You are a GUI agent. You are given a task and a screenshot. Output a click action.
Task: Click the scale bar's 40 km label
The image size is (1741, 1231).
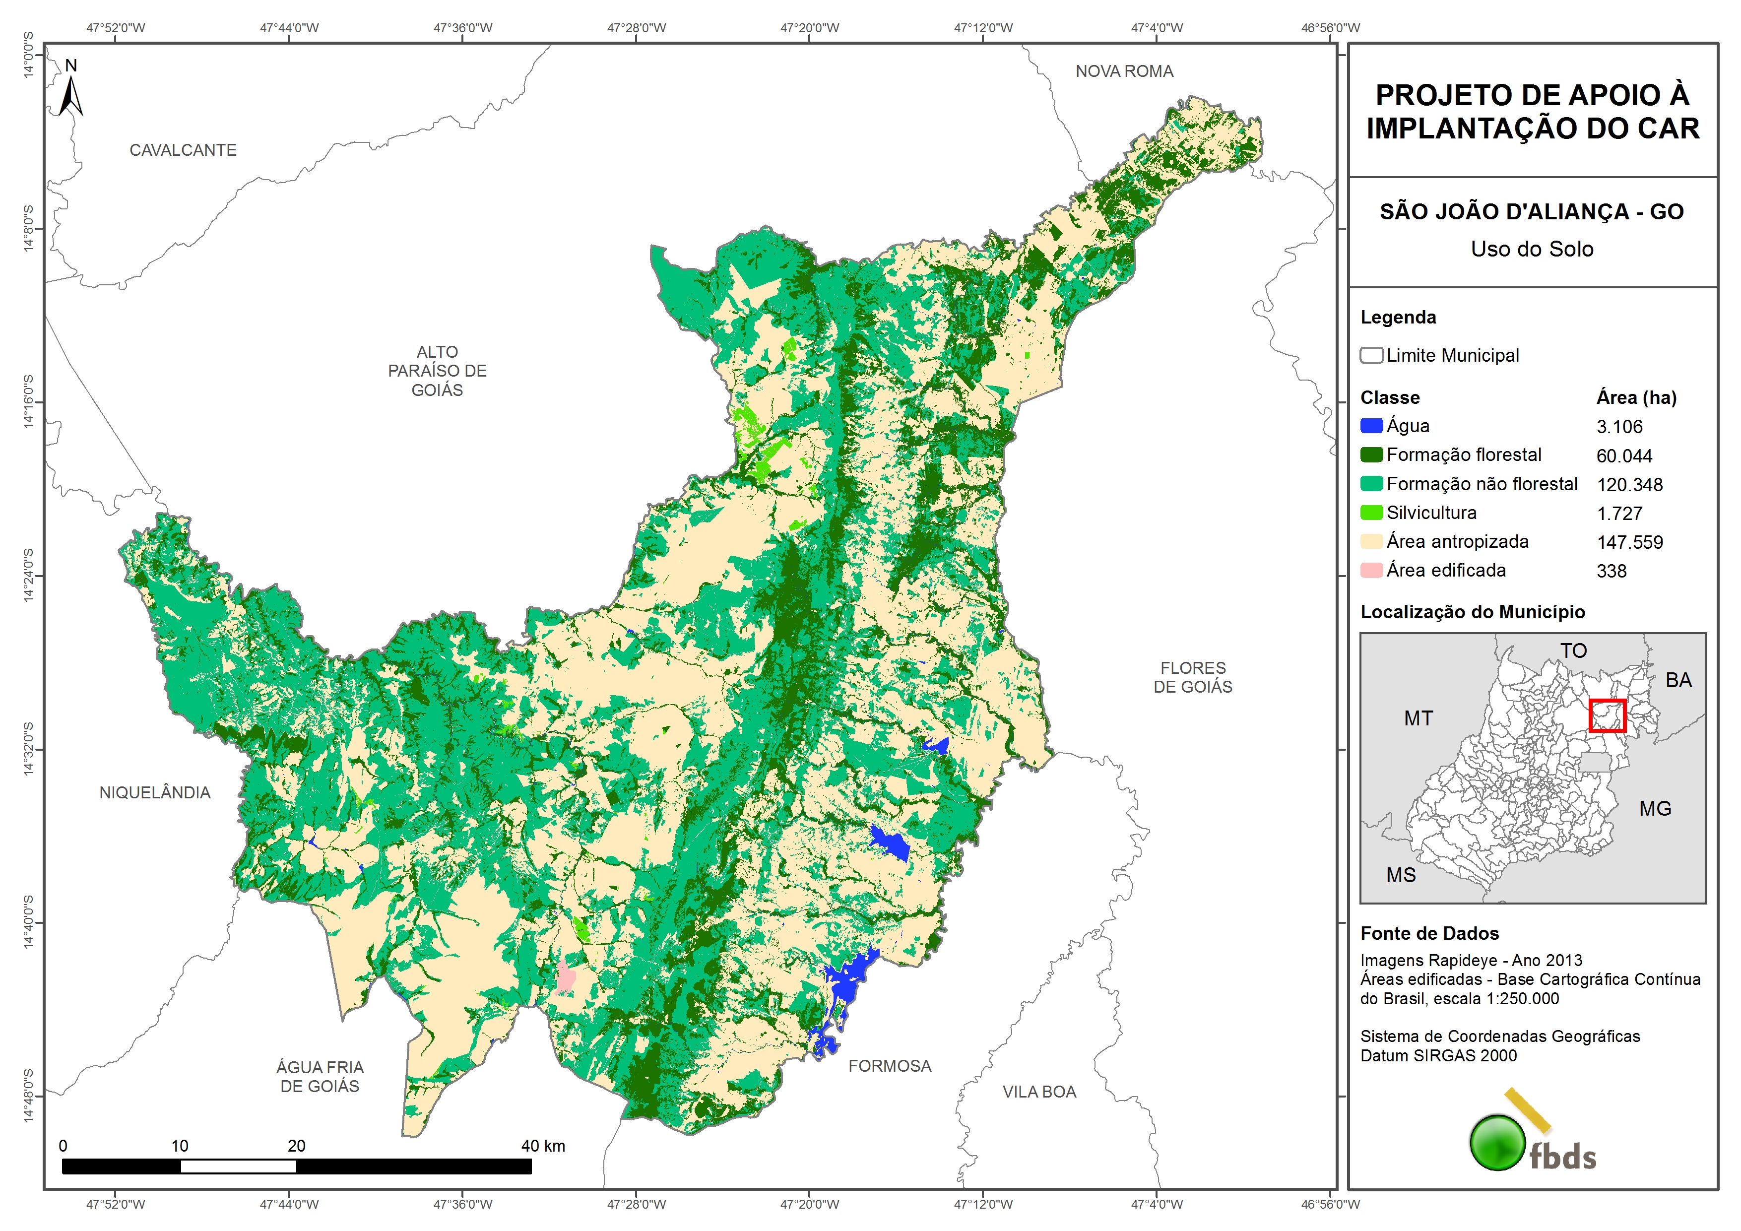pyautogui.click(x=543, y=1146)
